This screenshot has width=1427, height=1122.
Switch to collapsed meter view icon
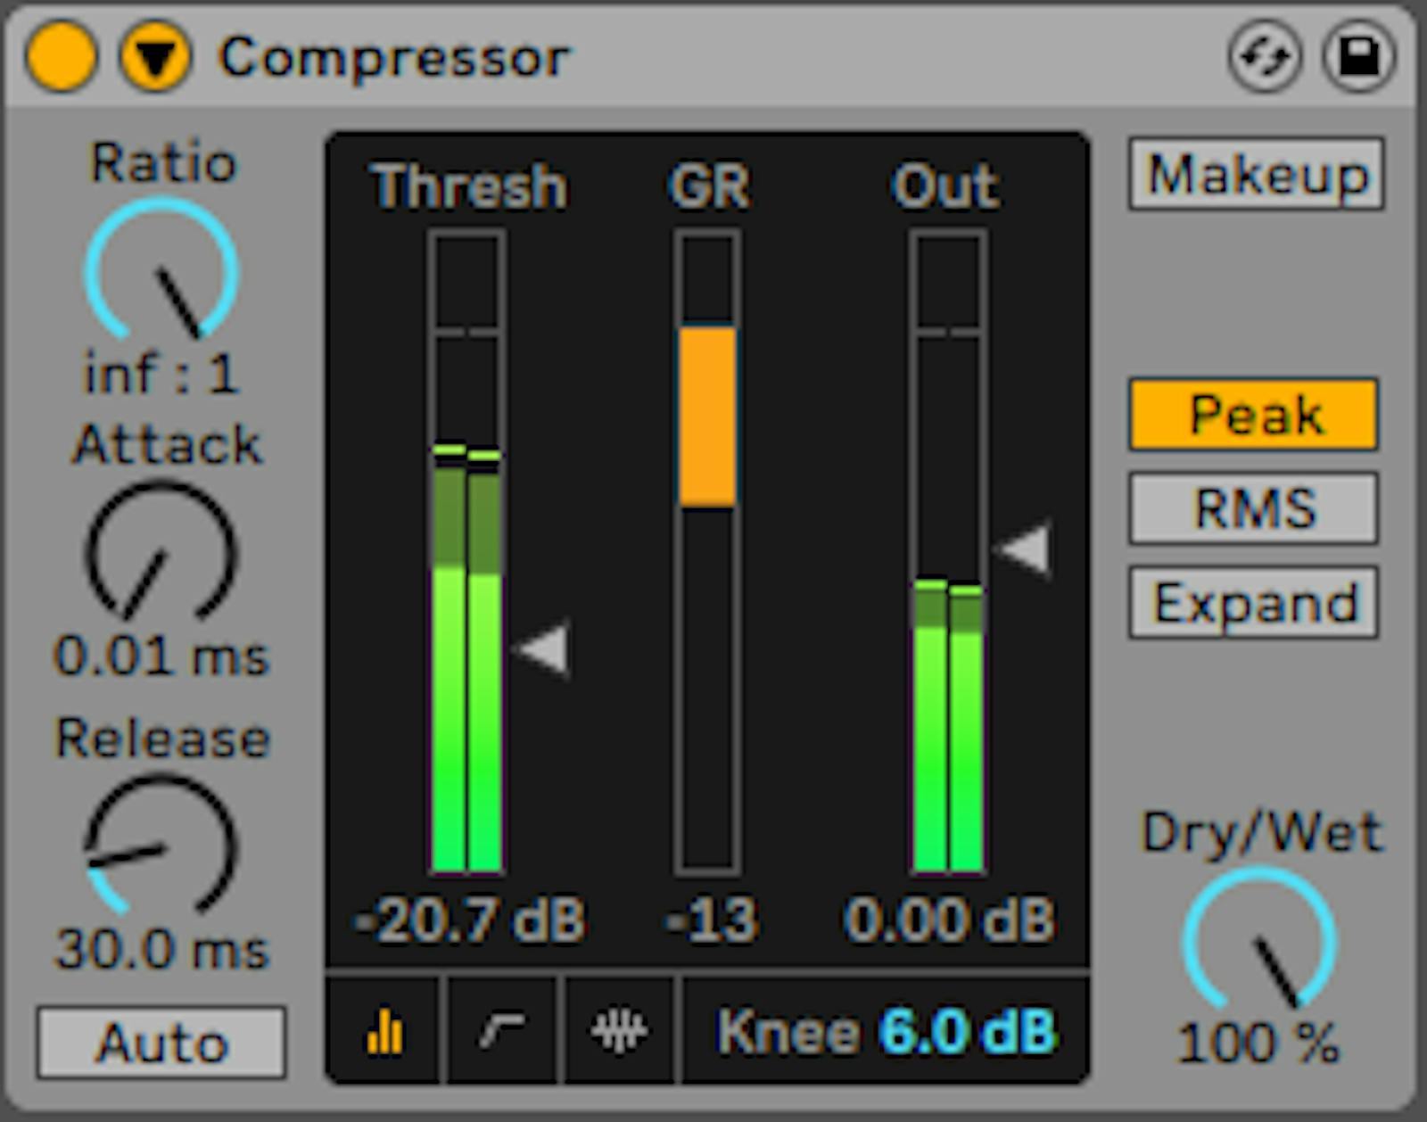384,1032
